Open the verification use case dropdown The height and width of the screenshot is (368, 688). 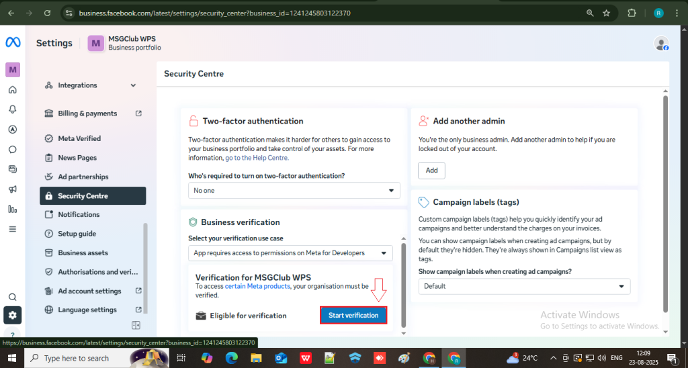click(x=290, y=253)
